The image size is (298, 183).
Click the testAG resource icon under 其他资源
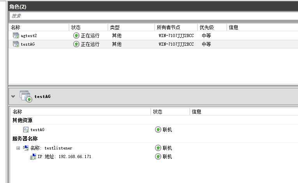point(26,130)
